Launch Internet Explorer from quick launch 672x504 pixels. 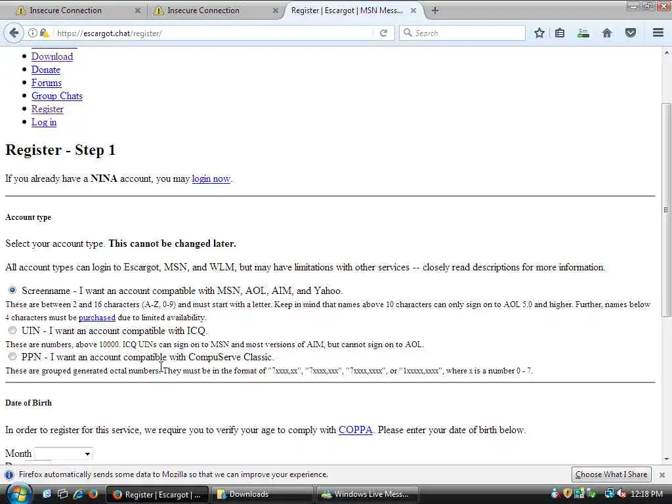[79, 494]
